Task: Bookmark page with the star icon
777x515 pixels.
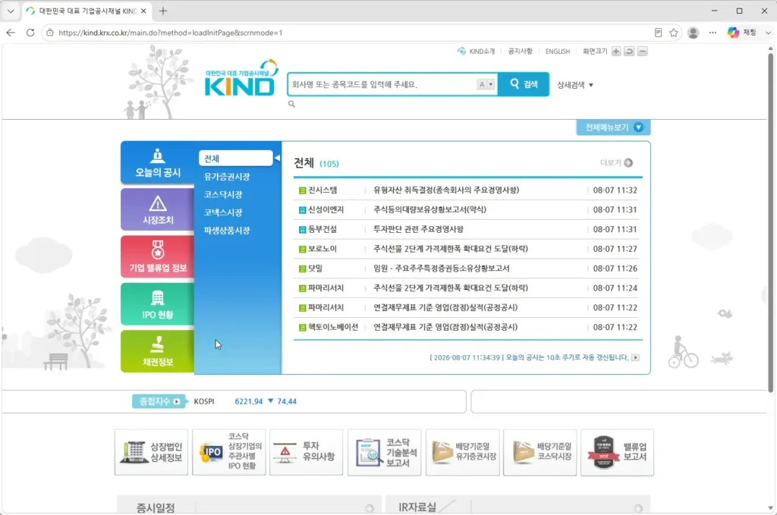Action: pyautogui.click(x=674, y=33)
